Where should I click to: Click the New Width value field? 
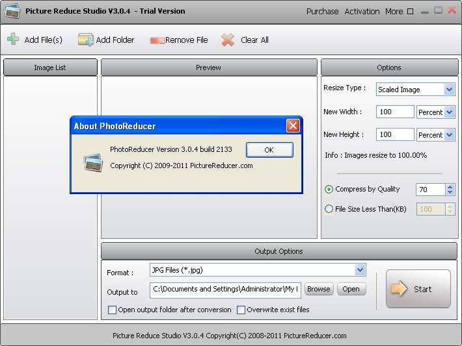pyautogui.click(x=395, y=112)
